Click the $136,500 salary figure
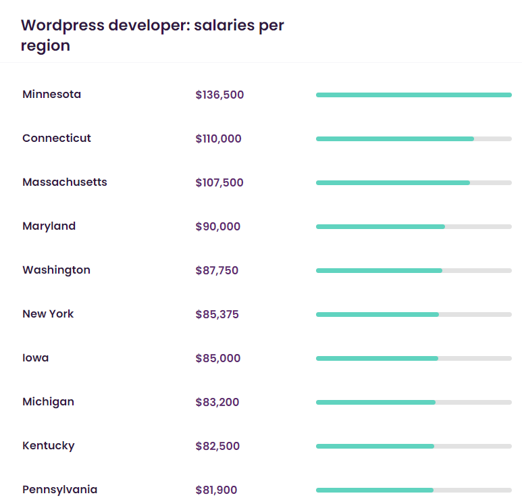Image resolution: width=522 pixels, height=502 pixels. click(x=219, y=95)
